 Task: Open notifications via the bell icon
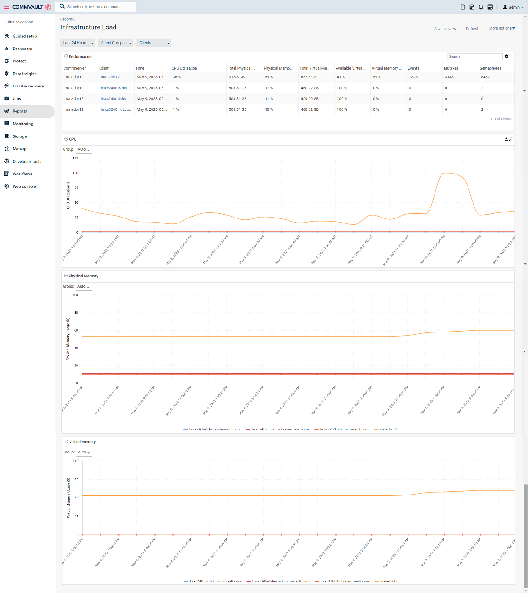coord(481,7)
